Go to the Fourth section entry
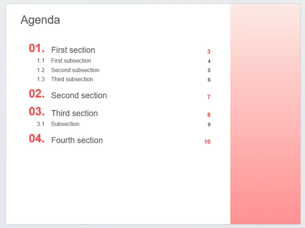The height and width of the screenshot is (228, 305). pyautogui.click(x=77, y=140)
